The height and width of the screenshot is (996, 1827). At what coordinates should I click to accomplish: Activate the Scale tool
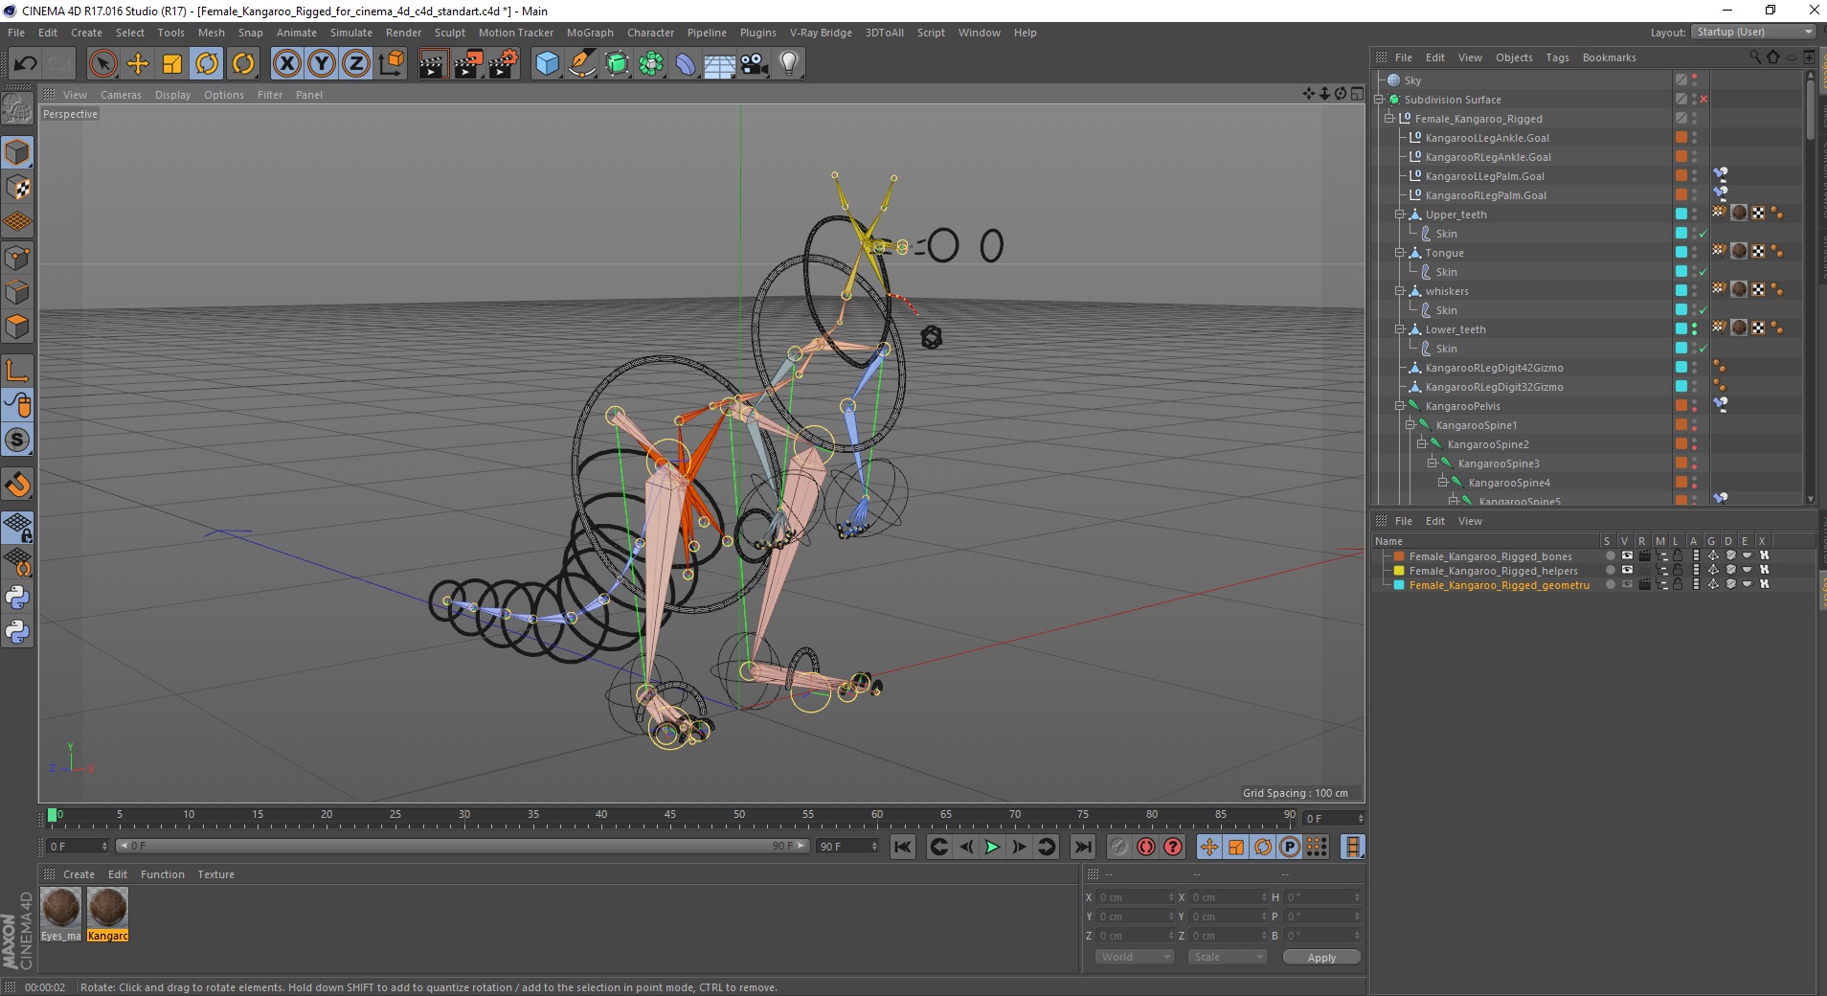pyautogui.click(x=172, y=64)
